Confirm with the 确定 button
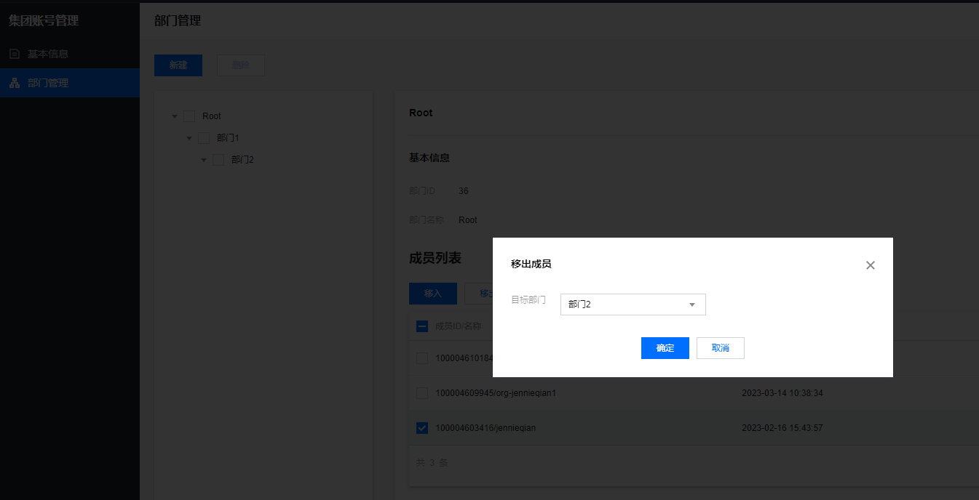Screen dimensions: 979x500 (x=665, y=348)
